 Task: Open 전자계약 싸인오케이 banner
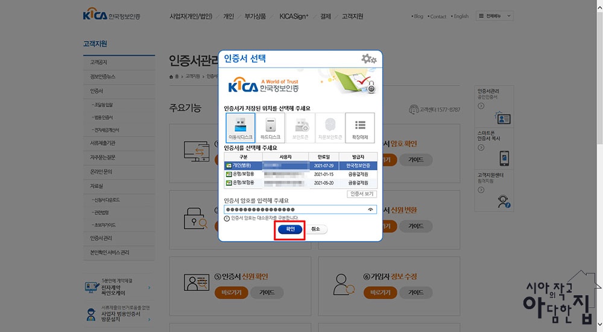[x=118, y=287]
